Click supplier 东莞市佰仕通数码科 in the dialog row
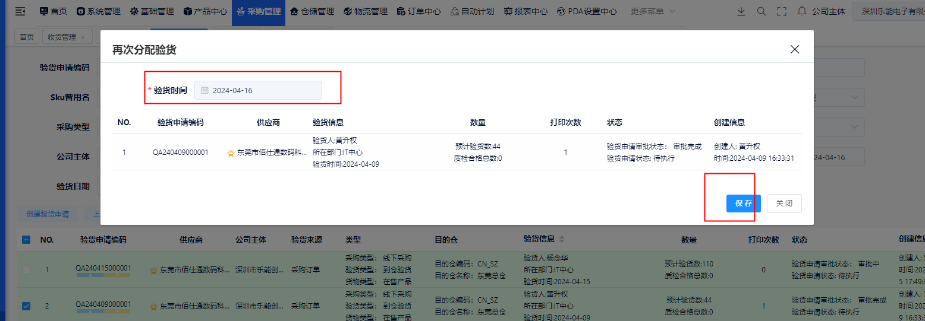Viewport: 925px width, 321px height. (x=272, y=152)
